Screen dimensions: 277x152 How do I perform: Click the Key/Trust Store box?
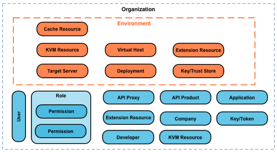[x=198, y=71]
